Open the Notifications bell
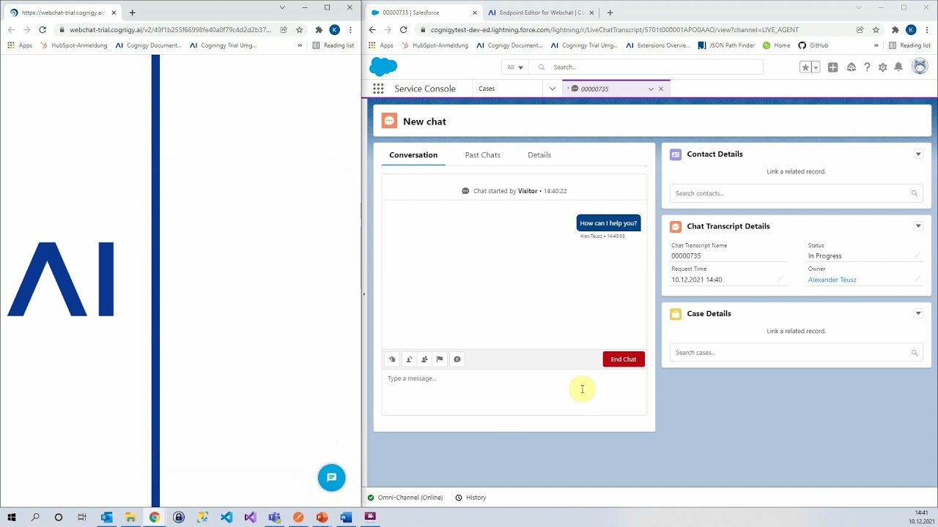 tap(898, 67)
